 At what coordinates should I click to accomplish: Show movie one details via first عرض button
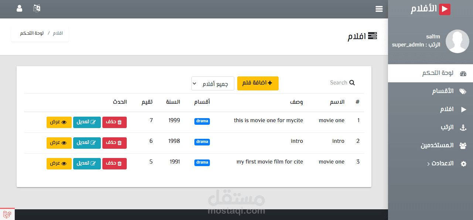pos(59,122)
